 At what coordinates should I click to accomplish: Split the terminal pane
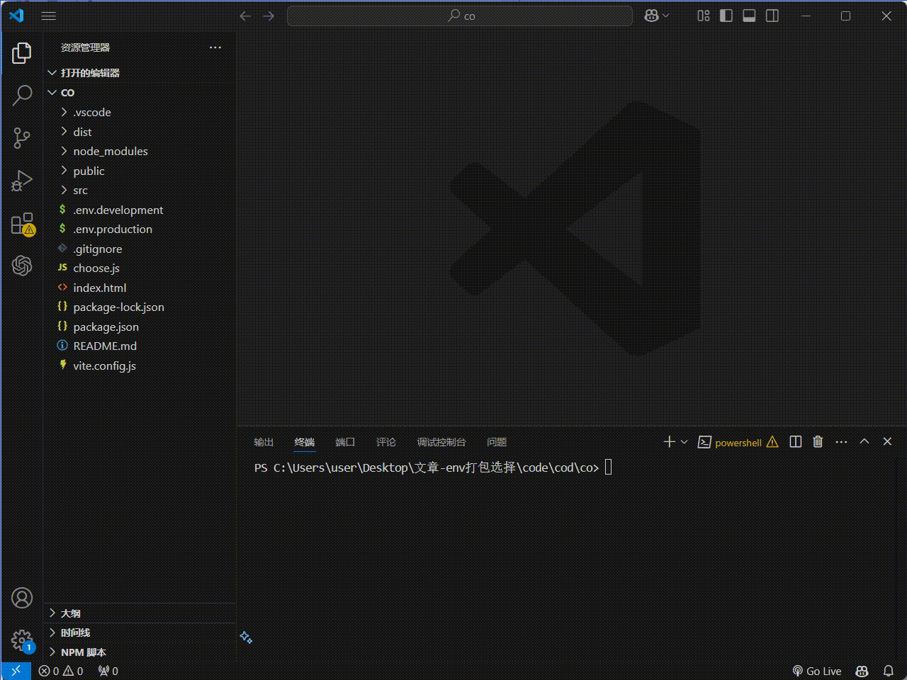pos(796,442)
